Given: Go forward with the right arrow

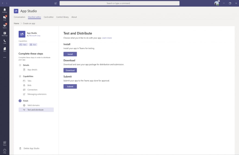Looking at the screenshot, I should point(7,3).
